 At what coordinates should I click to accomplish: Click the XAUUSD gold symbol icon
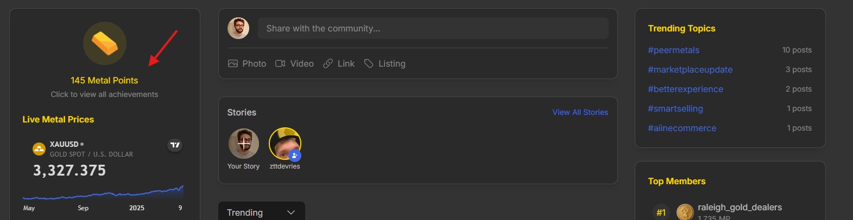(x=39, y=148)
